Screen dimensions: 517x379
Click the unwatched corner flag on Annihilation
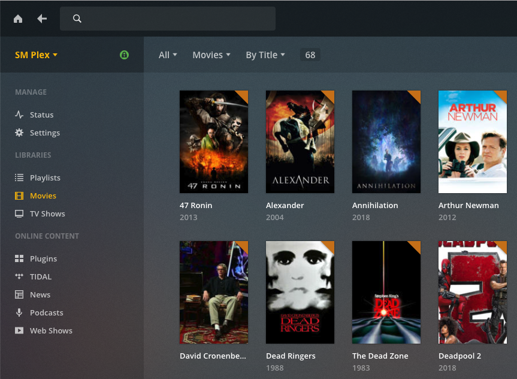tap(416, 95)
